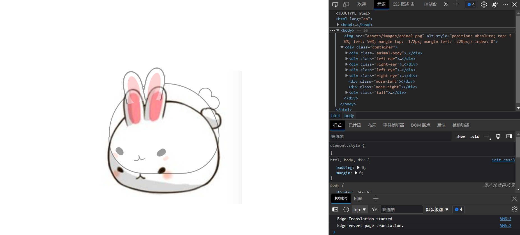Switch to 已计算 tab
This screenshot has width=520, height=235.
[355, 125]
